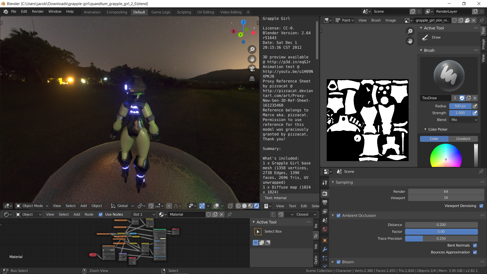Enable Rendered viewport shading mode
The width and height of the screenshot is (487, 274).
coord(257,206)
